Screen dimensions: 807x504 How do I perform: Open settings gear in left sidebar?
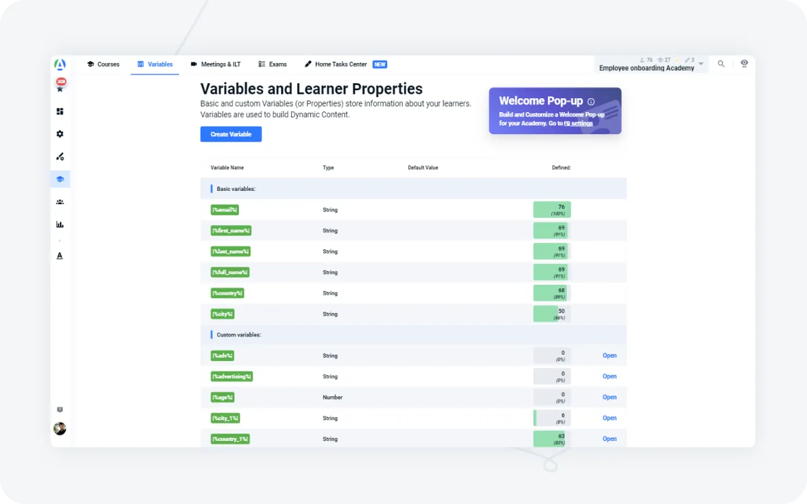coord(60,134)
